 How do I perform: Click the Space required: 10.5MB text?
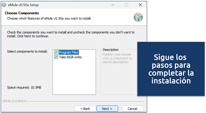pos(24,87)
